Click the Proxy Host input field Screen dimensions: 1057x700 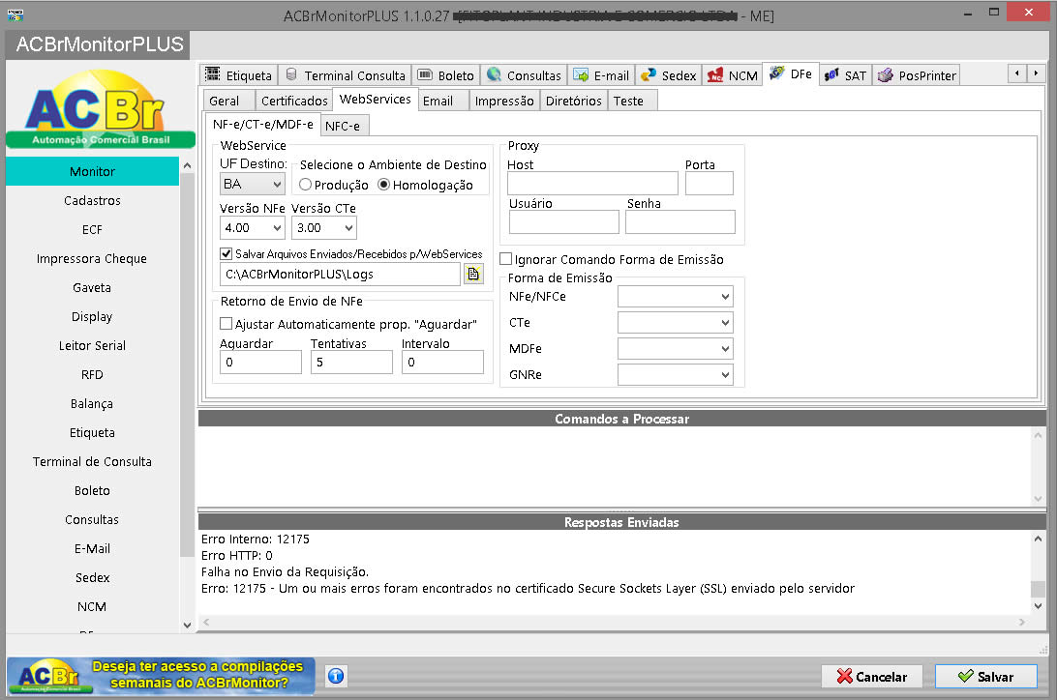click(x=592, y=183)
